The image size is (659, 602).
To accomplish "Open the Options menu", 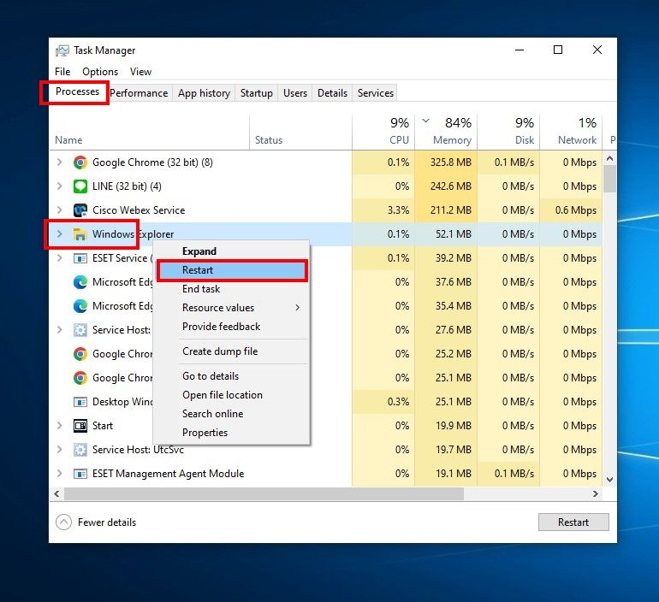I will (100, 72).
